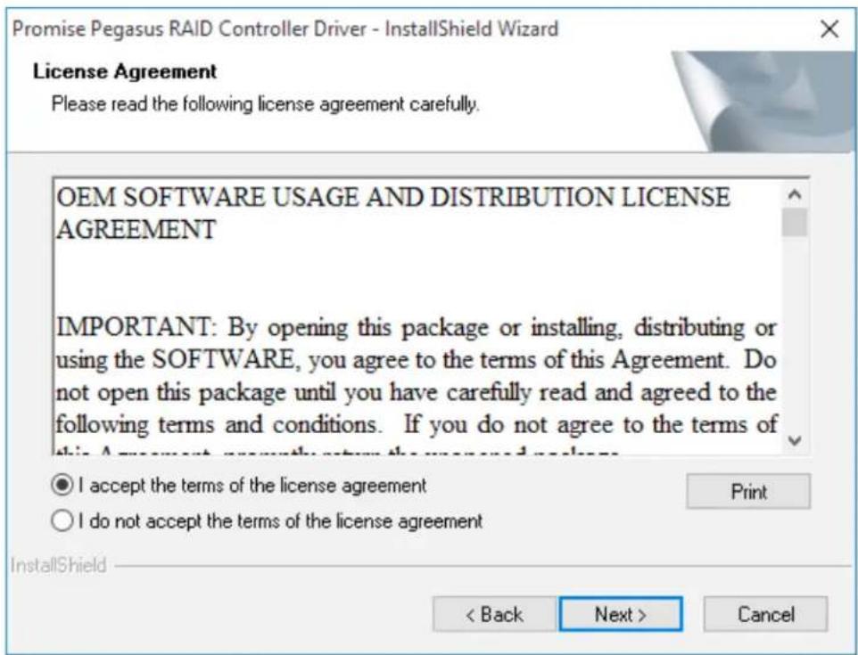Close the InstallShield Wizard window
Viewport: 858px width, 655px height.
click(829, 29)
